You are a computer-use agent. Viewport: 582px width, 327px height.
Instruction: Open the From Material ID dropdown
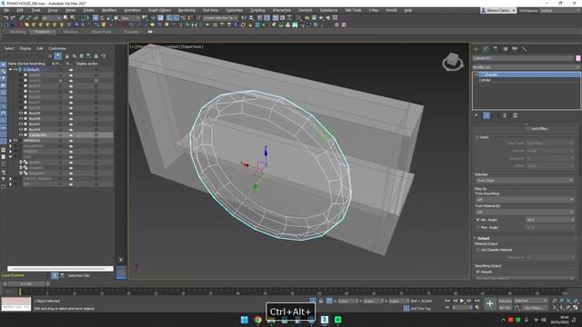click(x=525, y=212)
